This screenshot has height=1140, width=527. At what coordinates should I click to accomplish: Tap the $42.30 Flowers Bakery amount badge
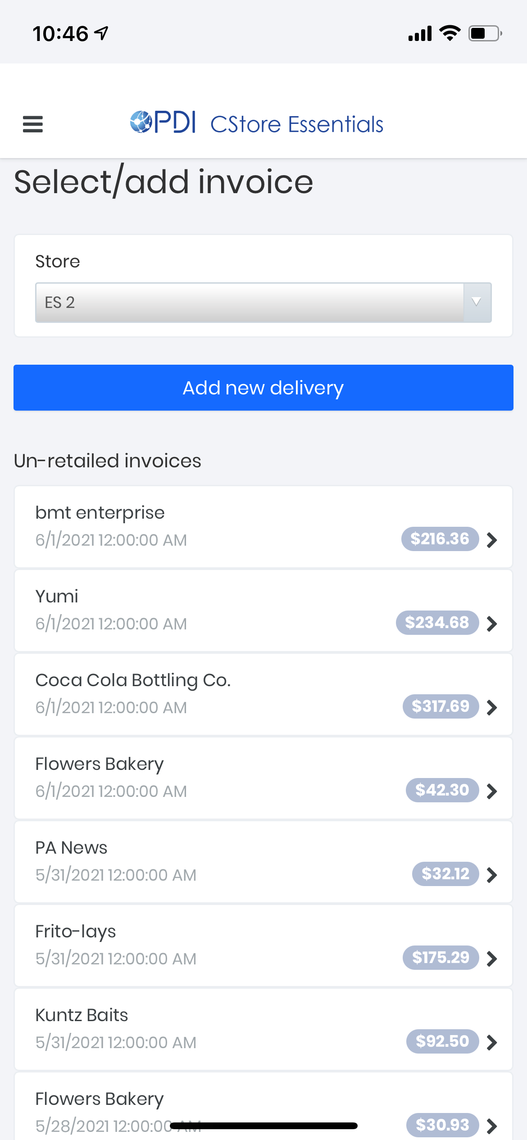tap(442, 790)
